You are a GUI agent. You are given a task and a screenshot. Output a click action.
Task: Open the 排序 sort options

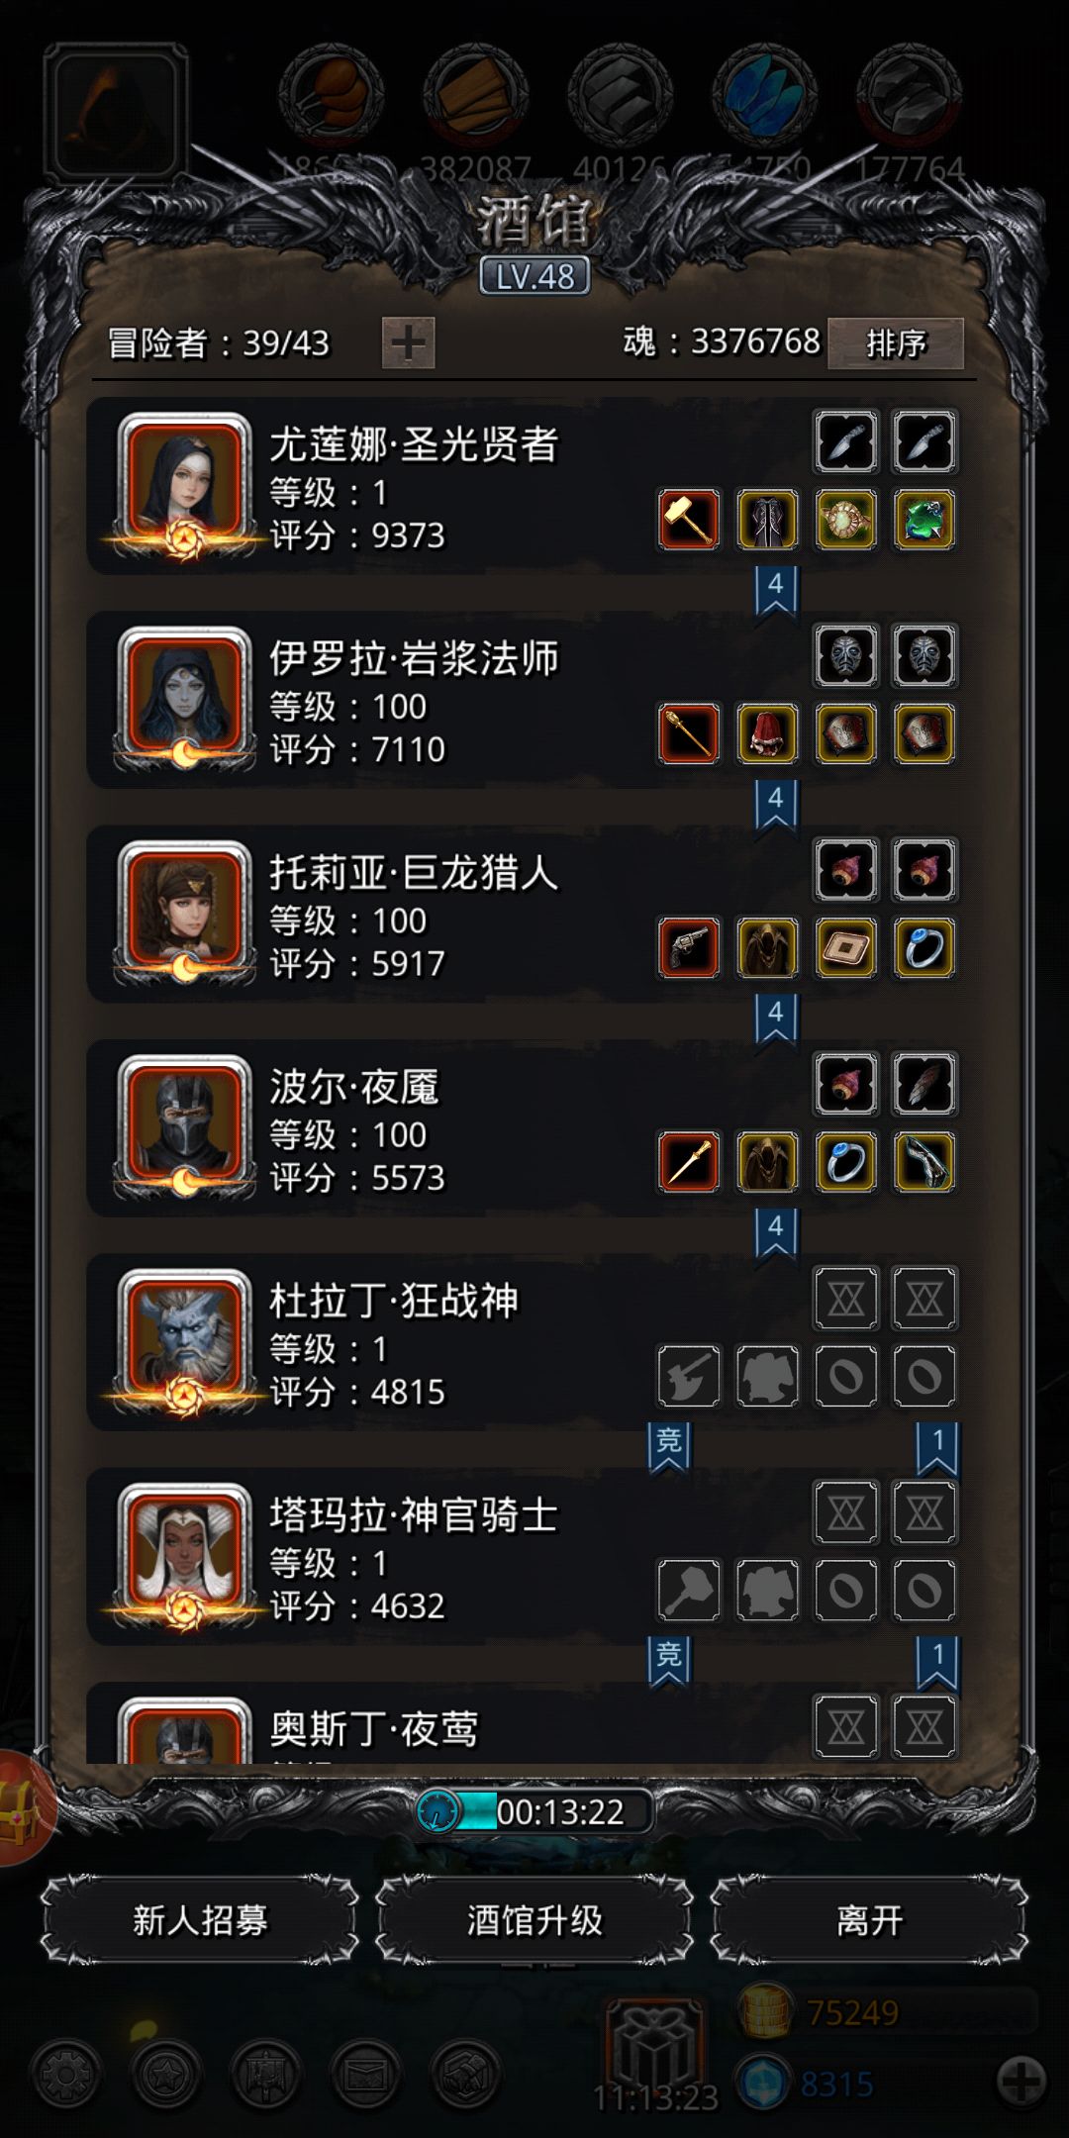tap(896, 343)
